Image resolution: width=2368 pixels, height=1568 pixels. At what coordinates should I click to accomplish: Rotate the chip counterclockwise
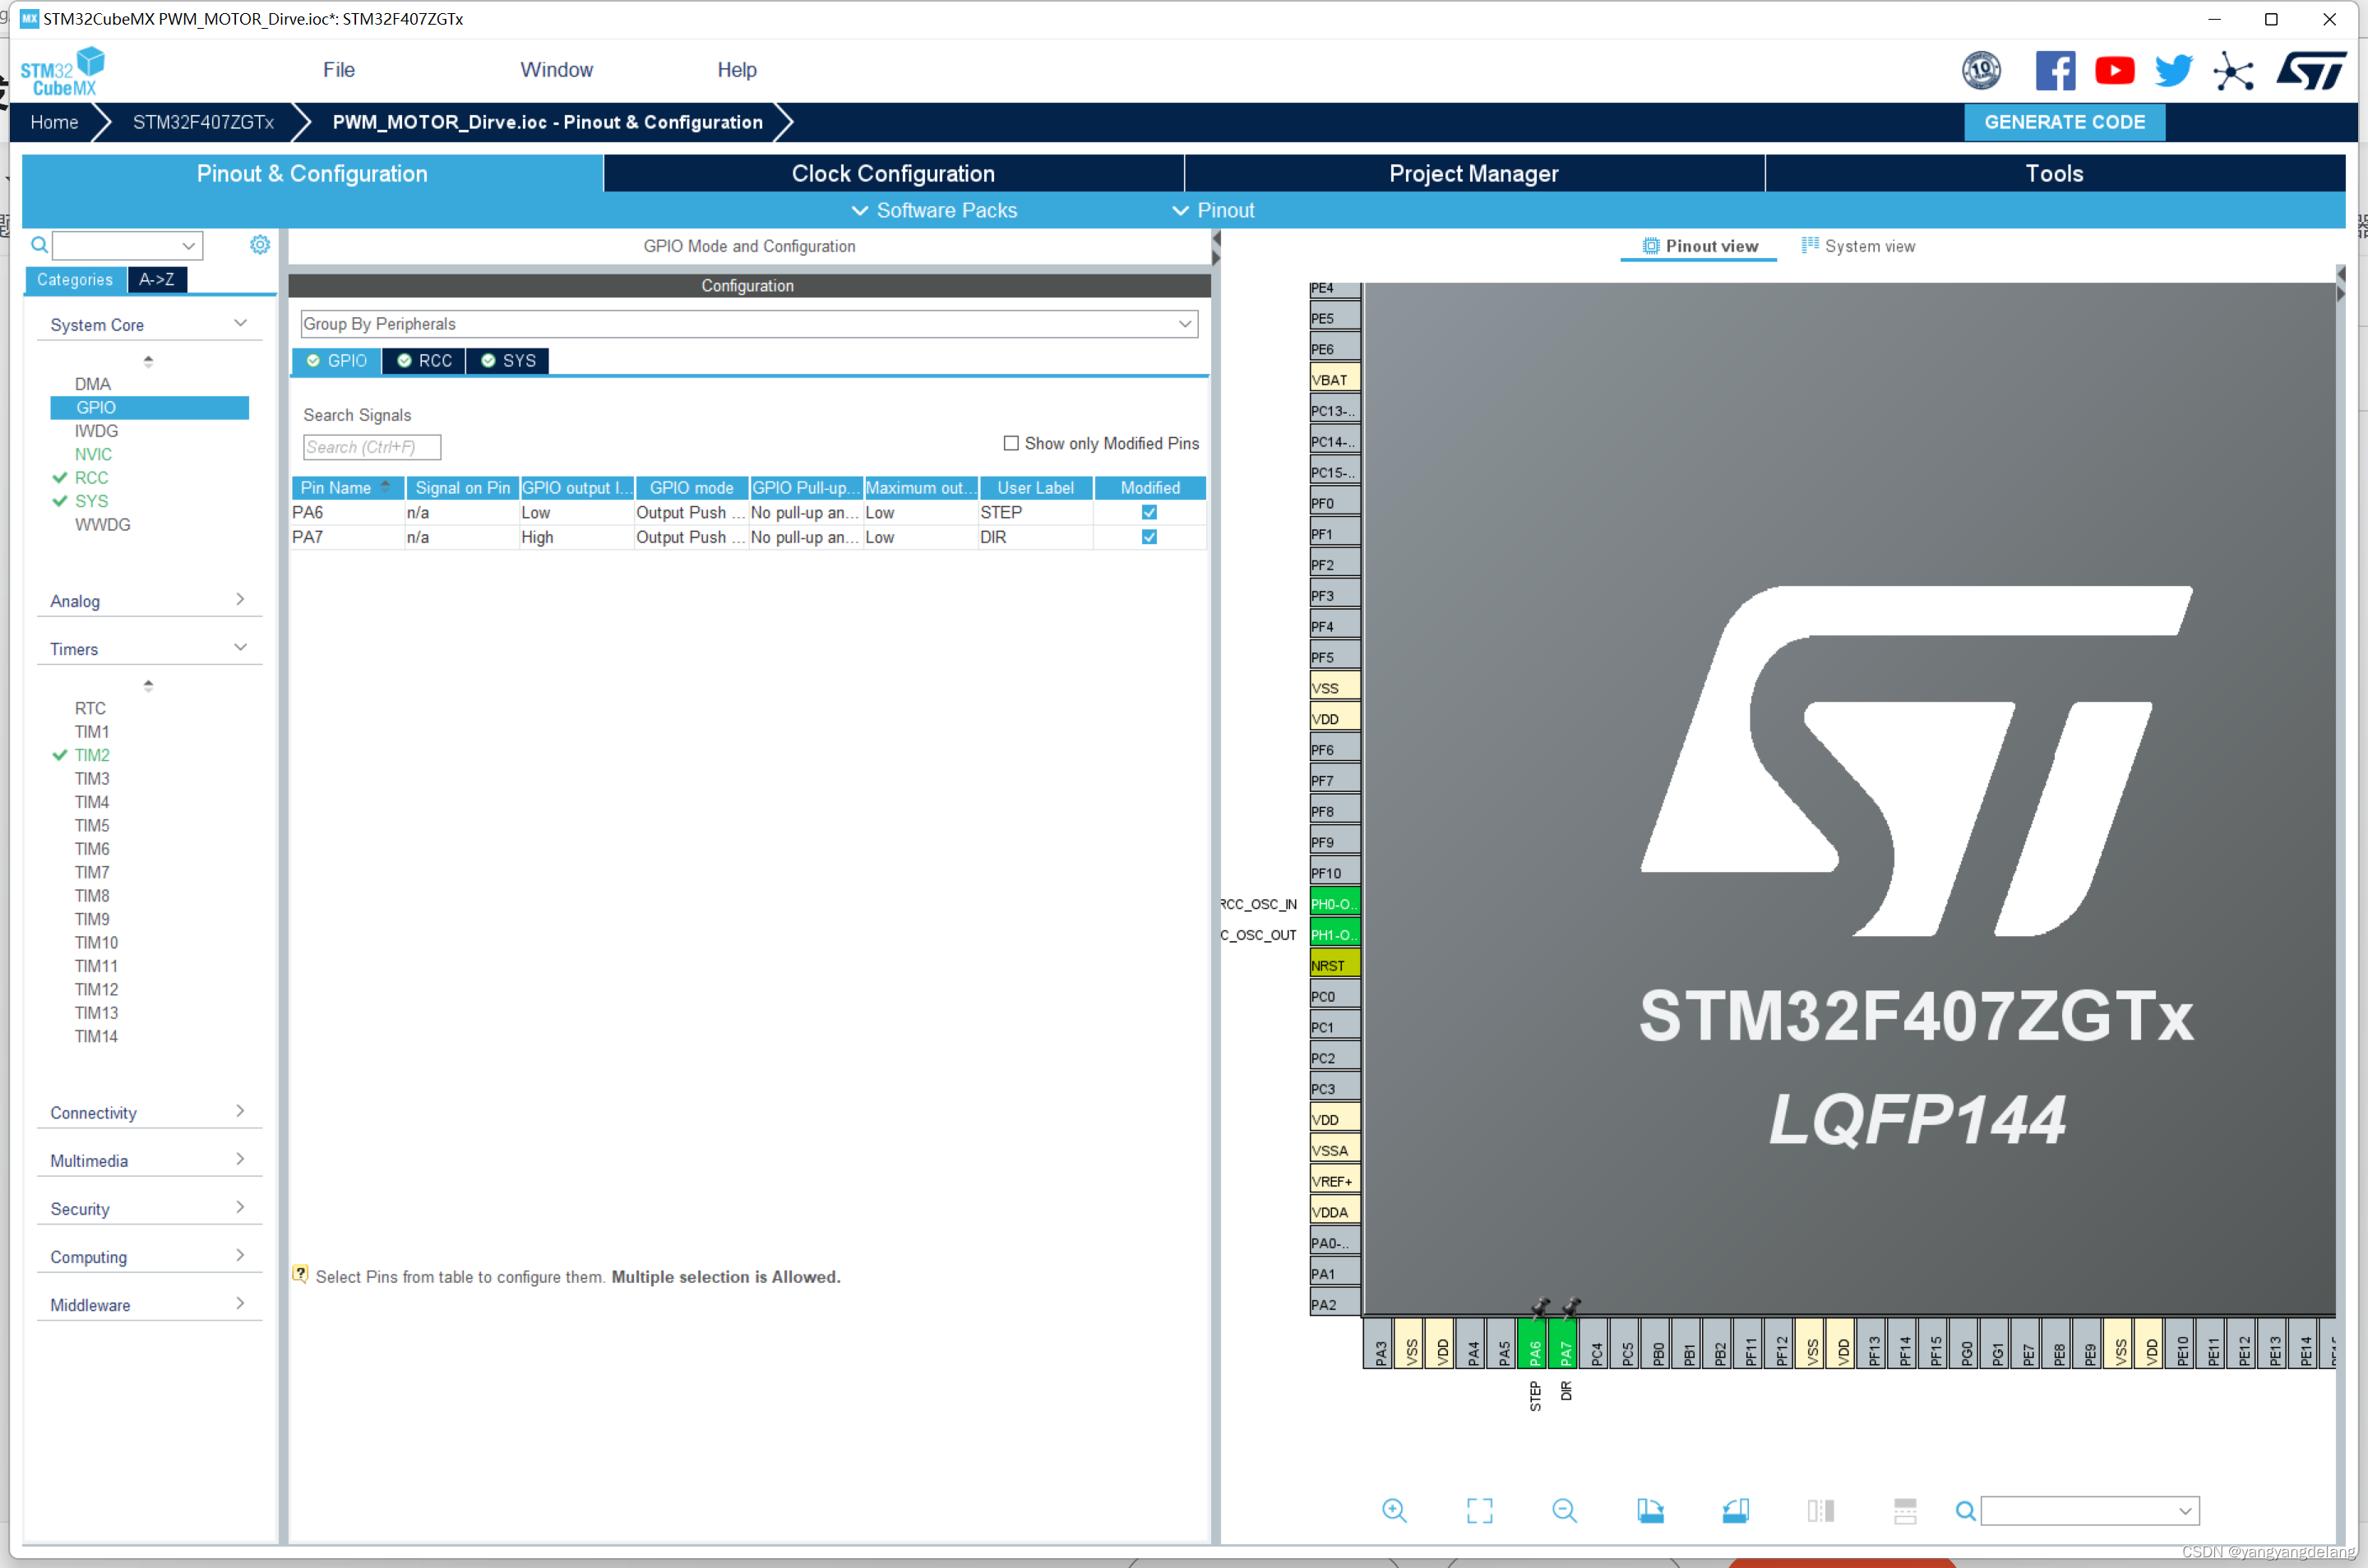pos(1736,1511)
